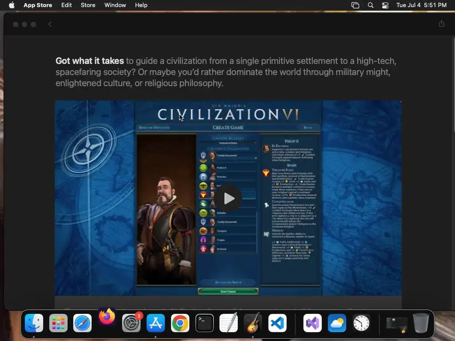Open Weather app from the Dock
Screen dimensions: 455x341
coord(337,323)
